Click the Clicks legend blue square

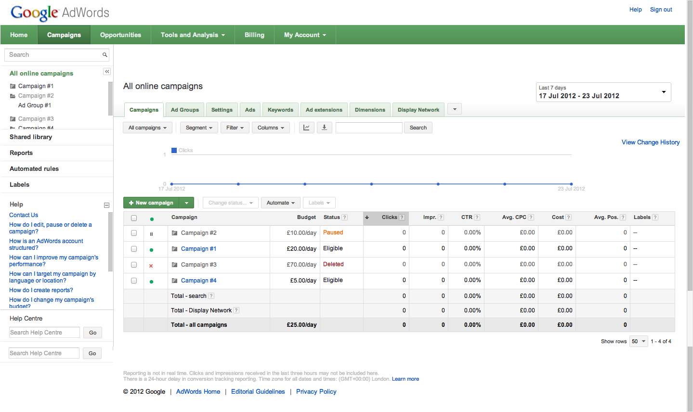[174, 150]
